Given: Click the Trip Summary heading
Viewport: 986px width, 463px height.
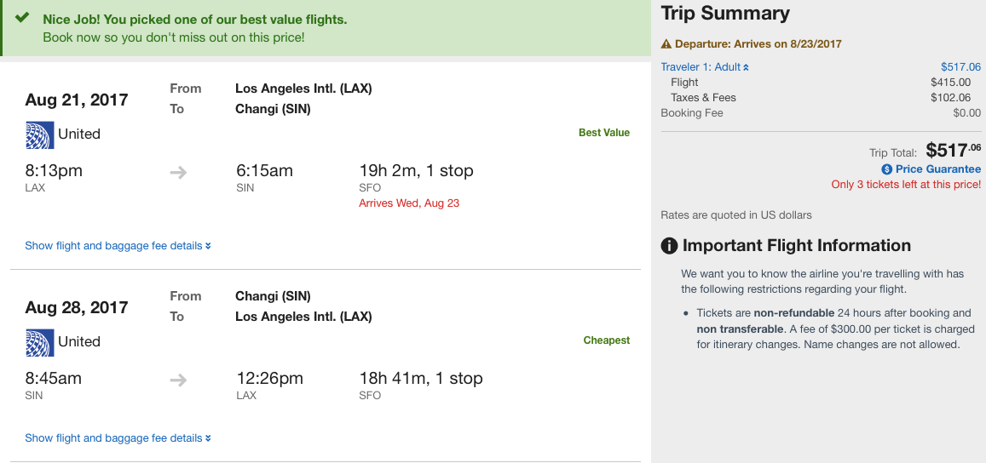Looking at the screenshot, I should click(x=725, y=14).
